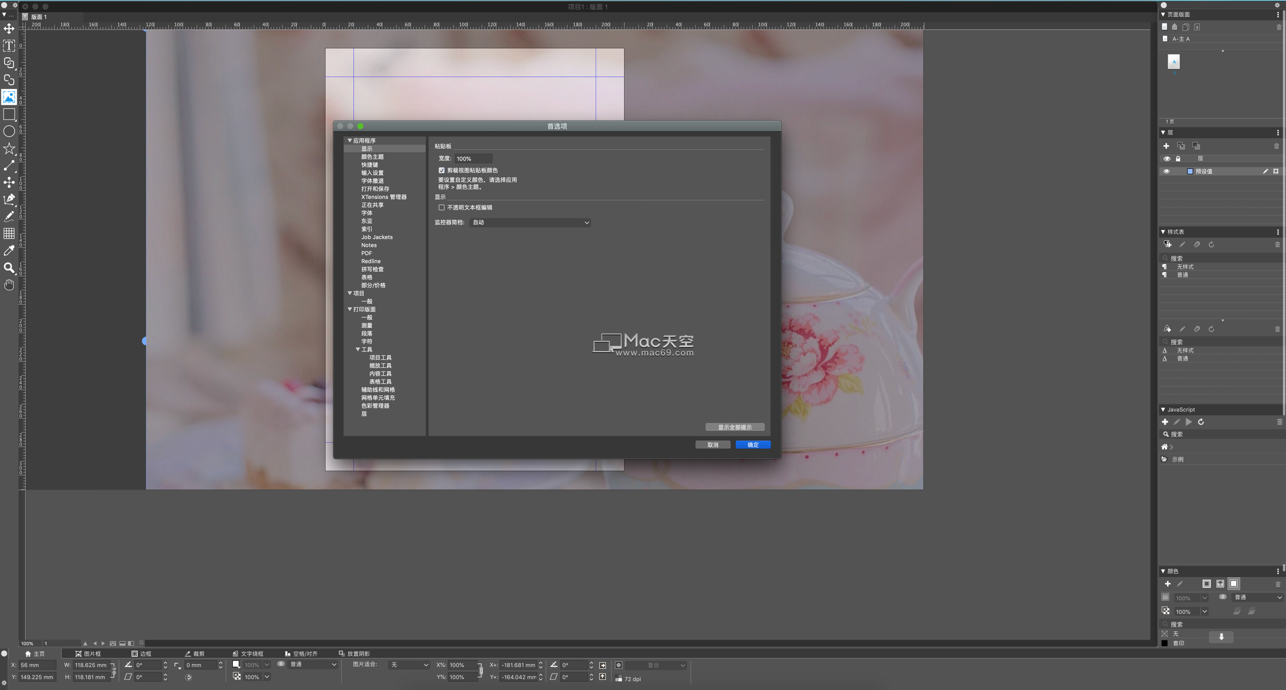This screenshot has width=1286, height=690.
Task: Uncheck 剪裁视图粘贴板颜色 checkbox
Action: (x=442, y=171)
